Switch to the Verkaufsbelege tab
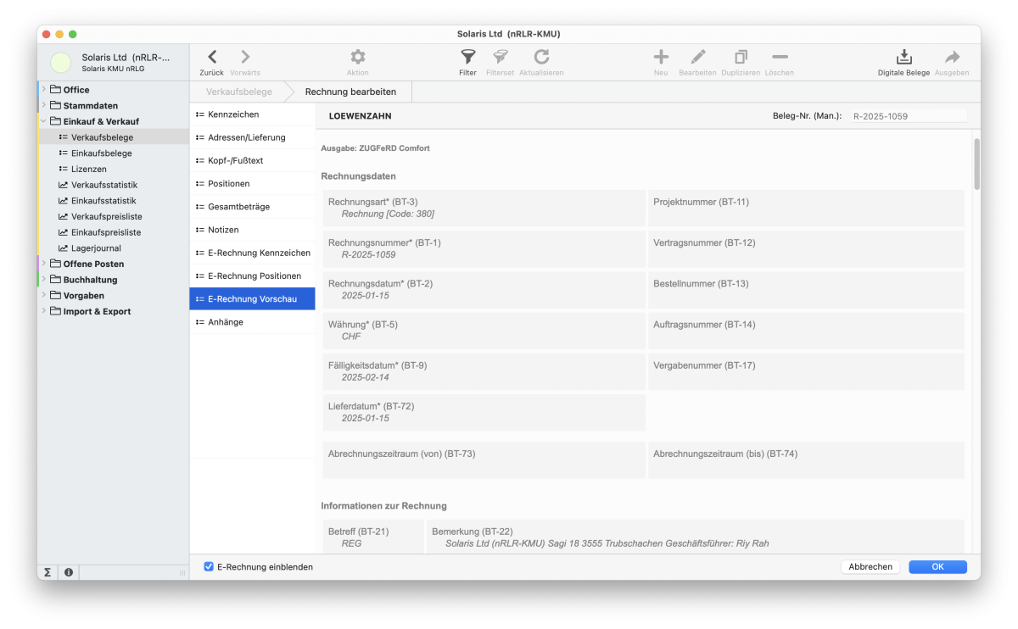1018x629 pixels. click(x=240, y=91)
